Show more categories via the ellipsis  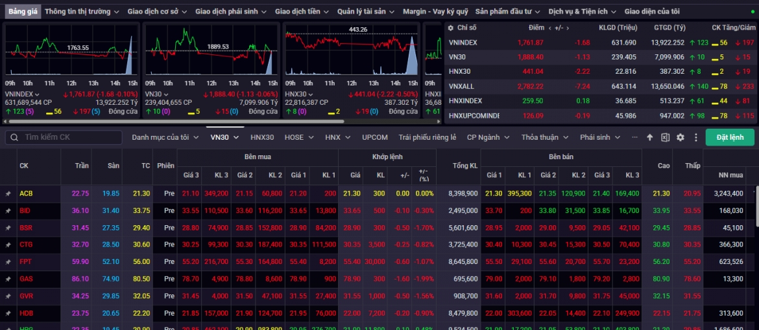click(x=634, y=137)
